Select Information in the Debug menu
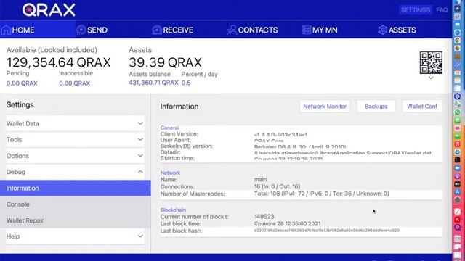The height and width of the screenshot is (261, 465). pos(76,188)
